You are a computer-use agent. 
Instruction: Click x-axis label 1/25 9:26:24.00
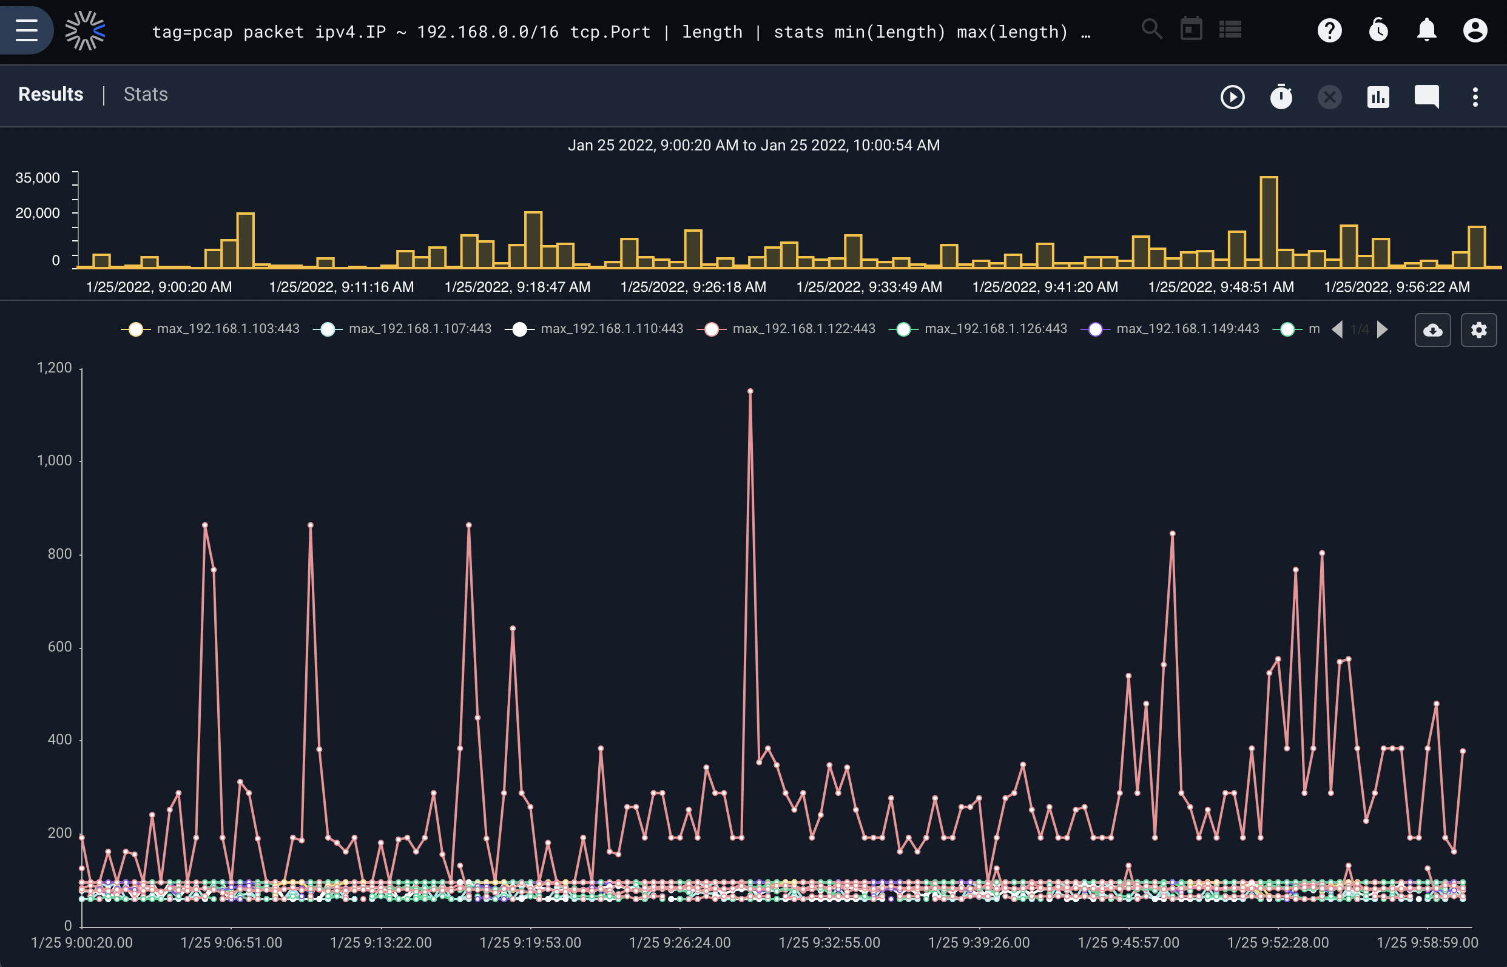[x=680, y=943]
